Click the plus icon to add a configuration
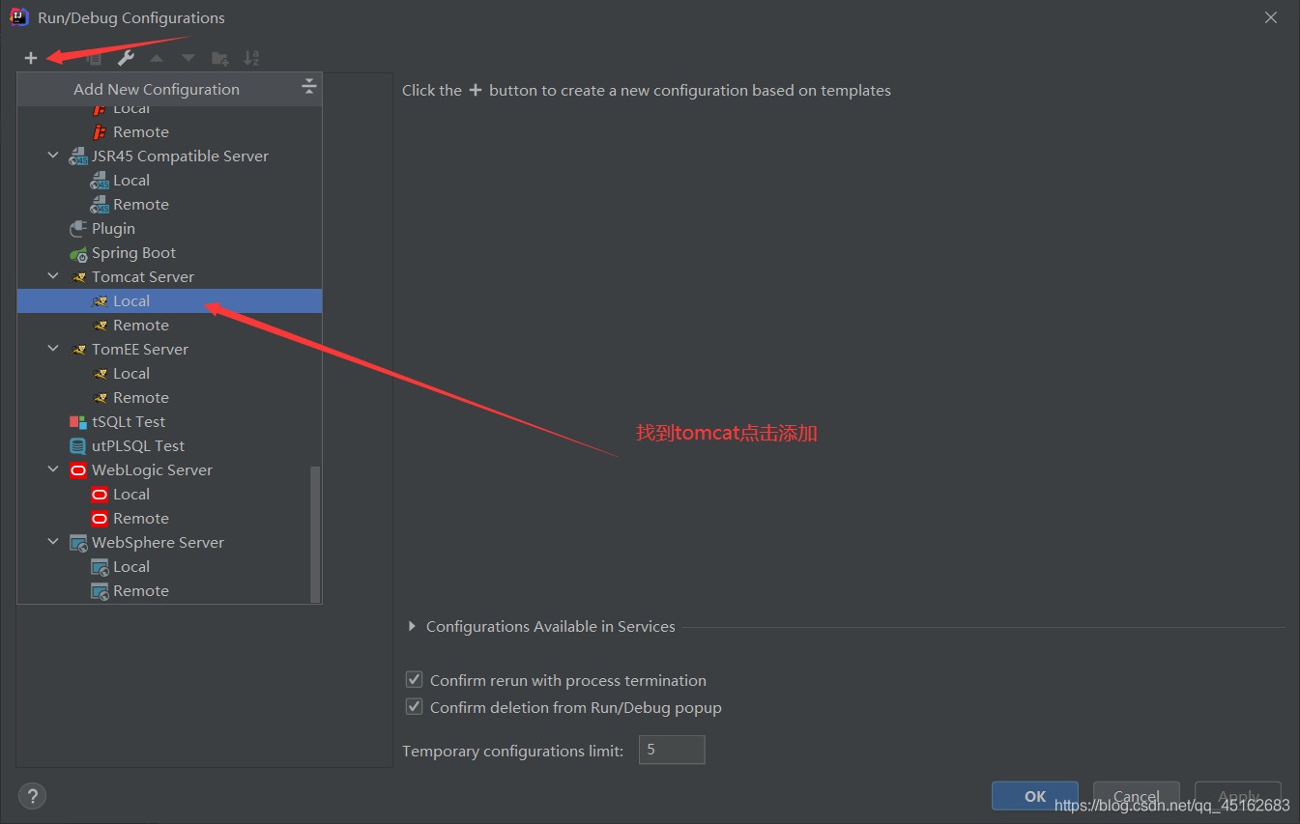The image size is (1300, 824). tap(31, 58)
